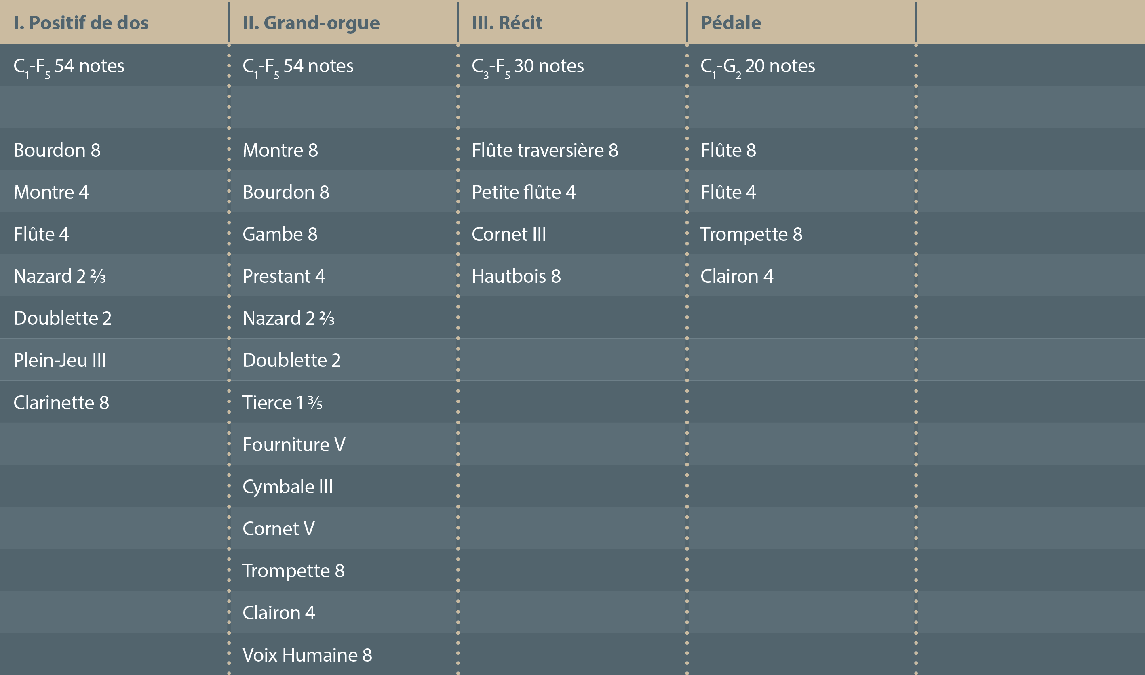Select the Clarinette 8 stop
Image resolution: width=1145 pixels, height=675 pixels.
pyautogui.click(x=61, y=403)
